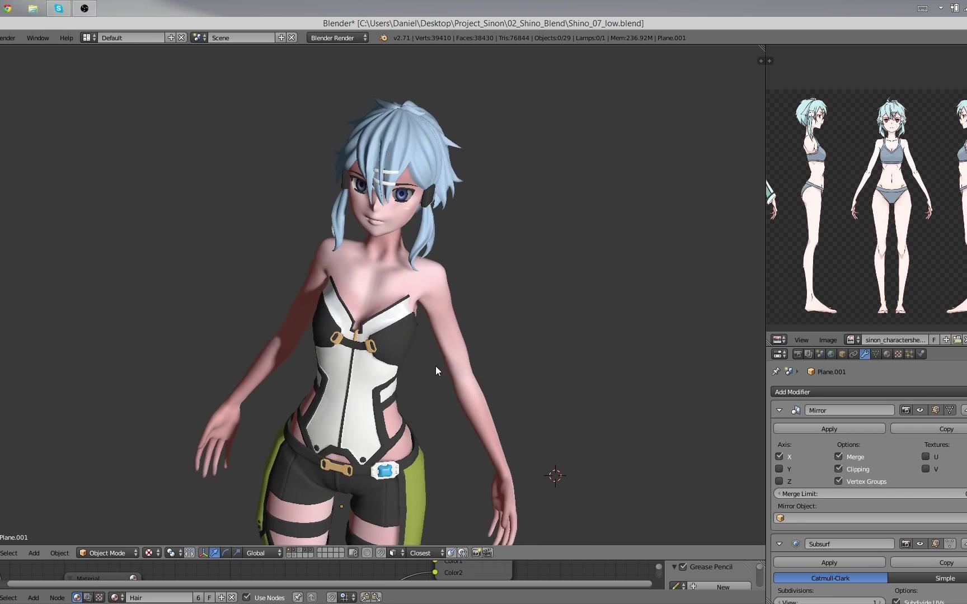Image resolution: width=967 pixels, height=604 pixels.
Task: Open the Object Mode dropdown
Action: (107, 553)
